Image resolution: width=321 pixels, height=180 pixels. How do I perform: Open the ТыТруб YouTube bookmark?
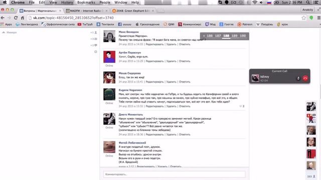click(x=85, y=24)
